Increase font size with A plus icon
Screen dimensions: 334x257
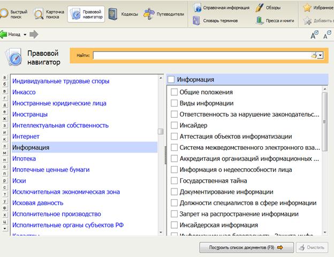(x=314, y=35)
